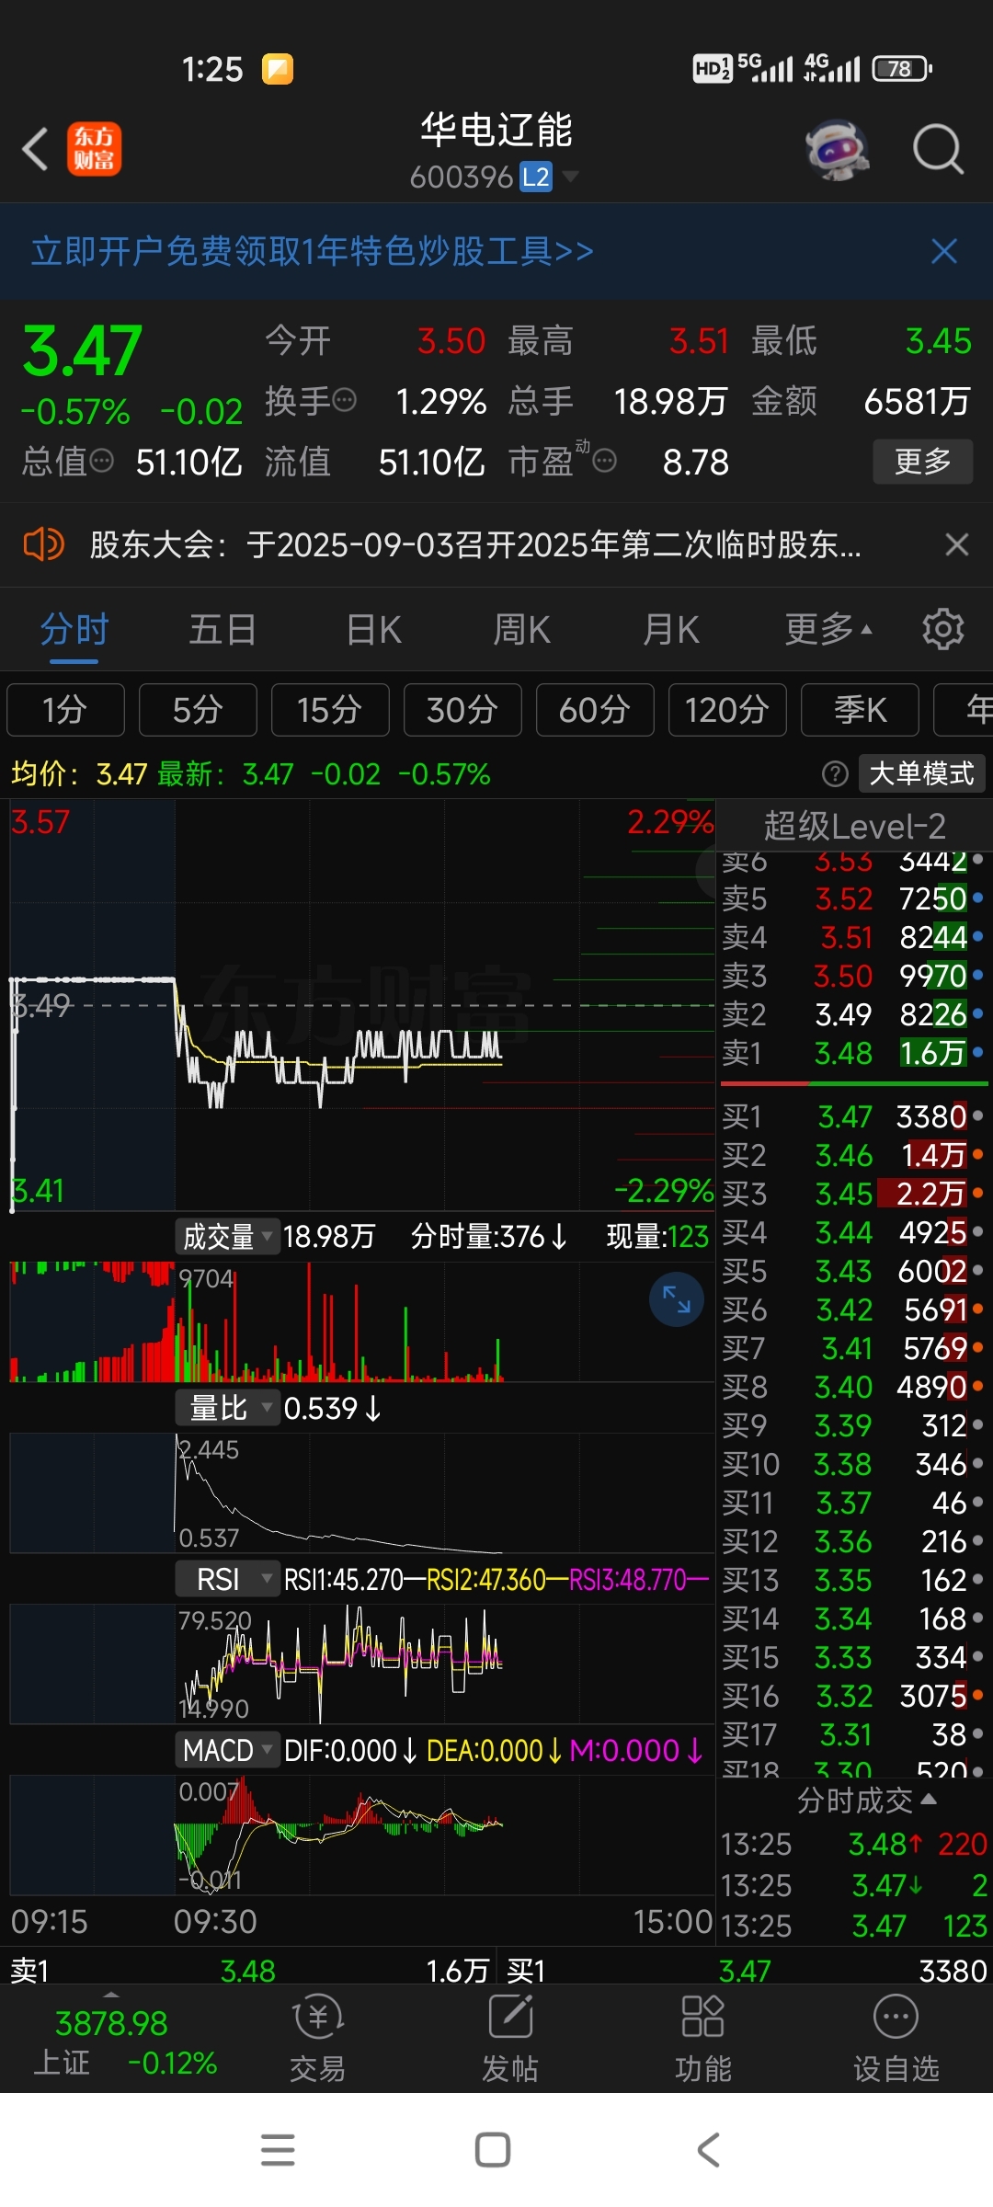
Task: Toggle 大单模式 large order mode
Action: [921, 774]
